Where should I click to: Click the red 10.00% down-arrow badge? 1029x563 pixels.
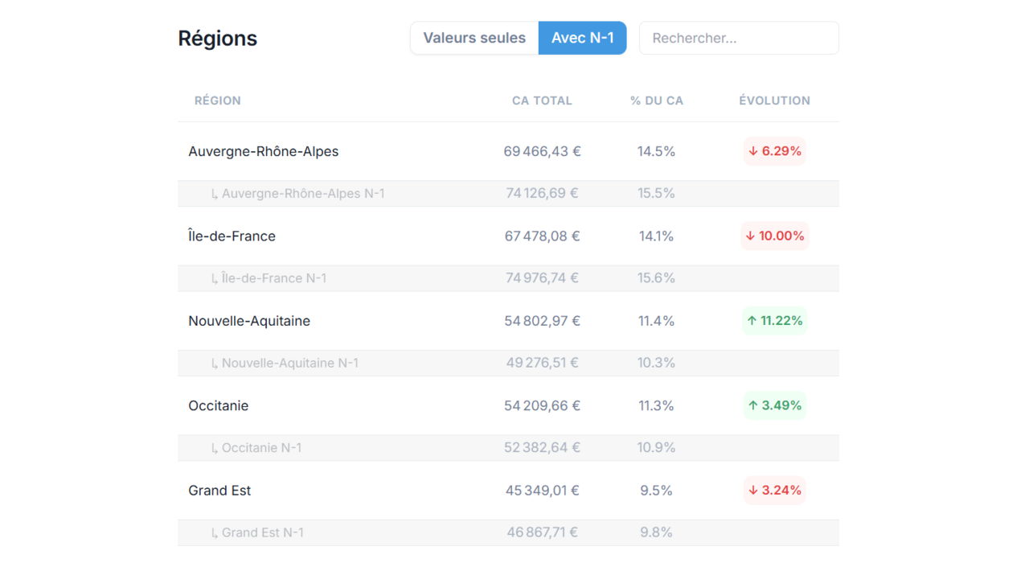click(x=774, y=236)
